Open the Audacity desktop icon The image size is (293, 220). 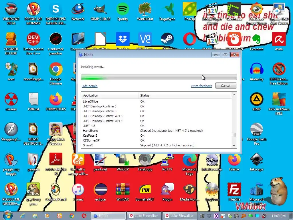[x=257, y=72]
